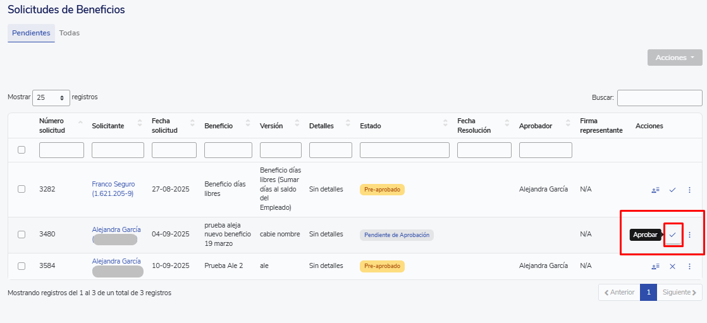Click the approve checkmark for request 3282
The image size is (707, 323).
pos(672,190)
